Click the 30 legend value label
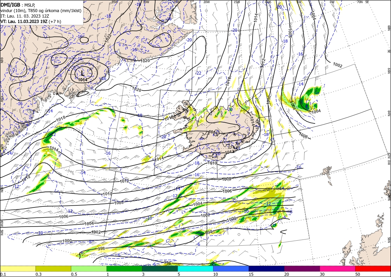The width and height of the screenshot is (391, 277). (322, 274)
